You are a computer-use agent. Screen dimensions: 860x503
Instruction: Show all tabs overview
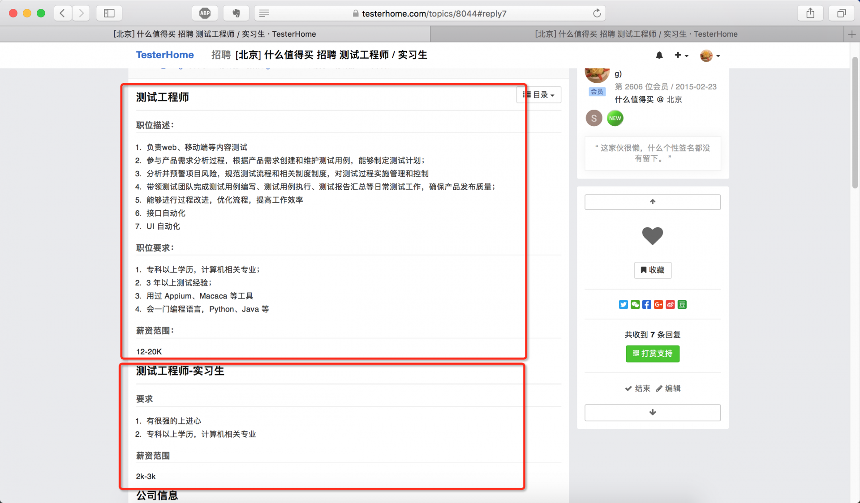pyautogui.click(x=841, y=13)
